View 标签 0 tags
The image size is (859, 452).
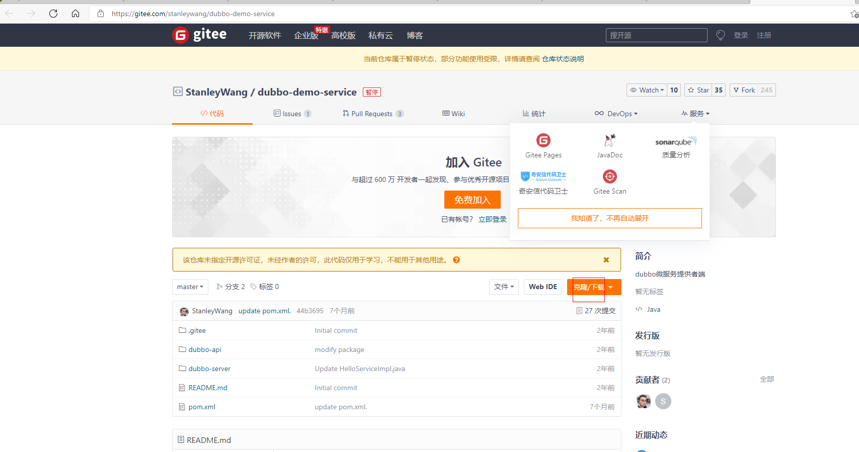pyautogui.click(x=265, y=287)
